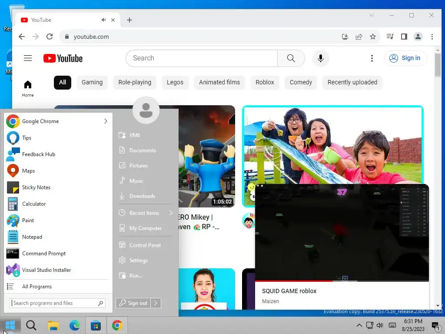Show hidden system tray icons
445x334 pixels.
coord(359,325)
